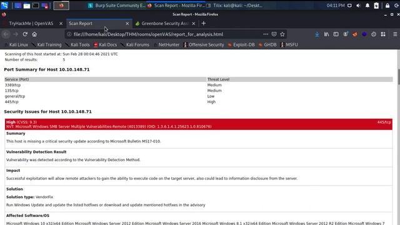This screenshot has height=225, width=400.
Task: Open MSFU bookmark
Action: pyautogui.click(x=289, y=44)
